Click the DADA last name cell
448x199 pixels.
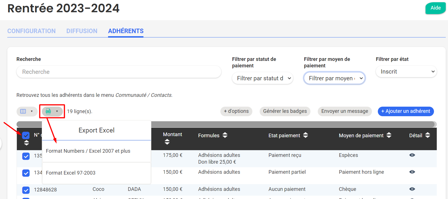click(x=134, y=189)
